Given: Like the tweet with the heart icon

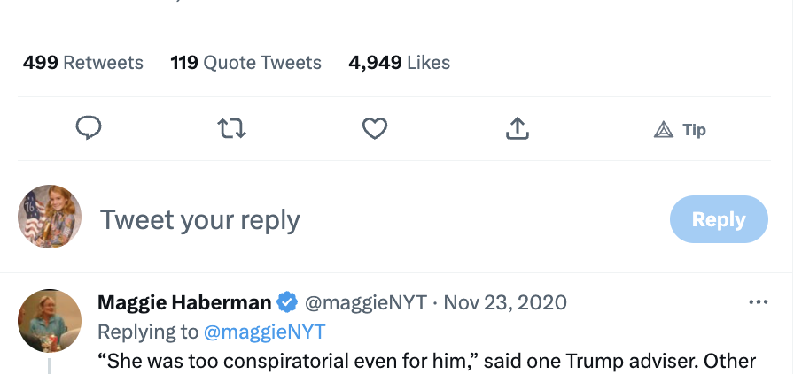Looking at the screenshot, I should point(375,129).
